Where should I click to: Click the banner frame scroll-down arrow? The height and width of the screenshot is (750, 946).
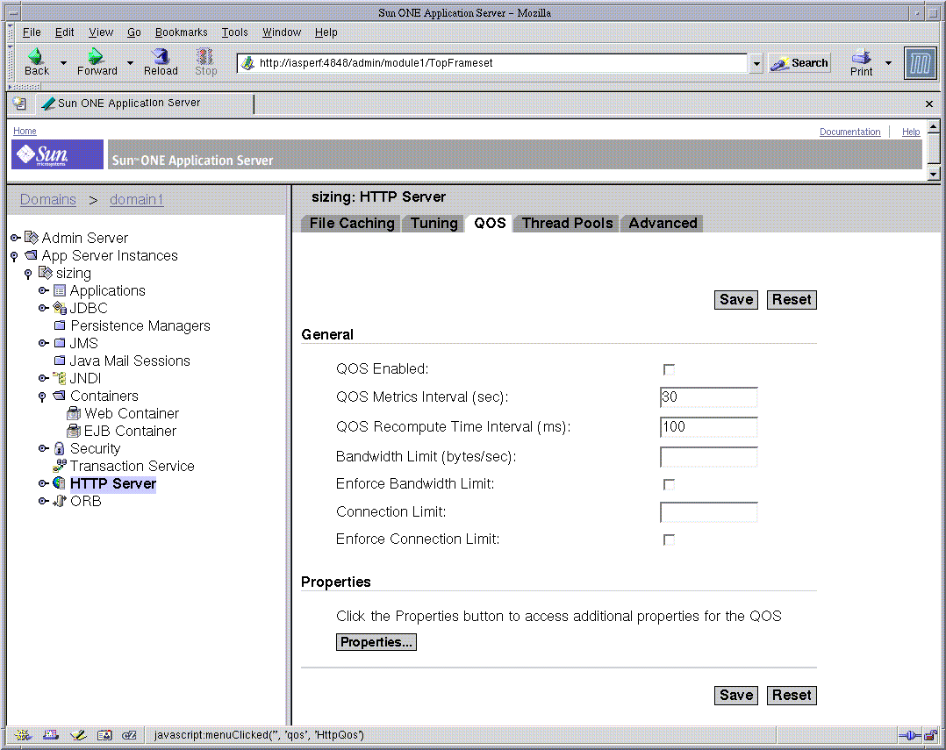pos(934,175)
